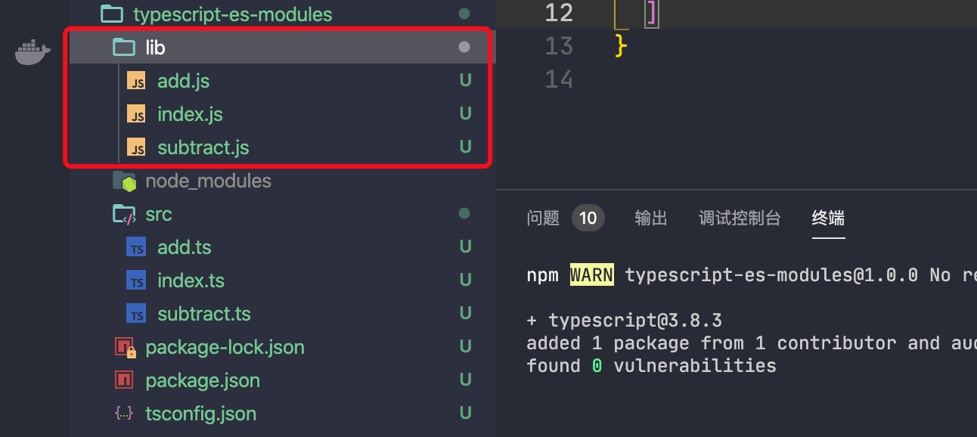Click the JS icon beside index.js
The width and height of the screenshot is (977, 437).
pyautogui.click(x=136, y=115)
